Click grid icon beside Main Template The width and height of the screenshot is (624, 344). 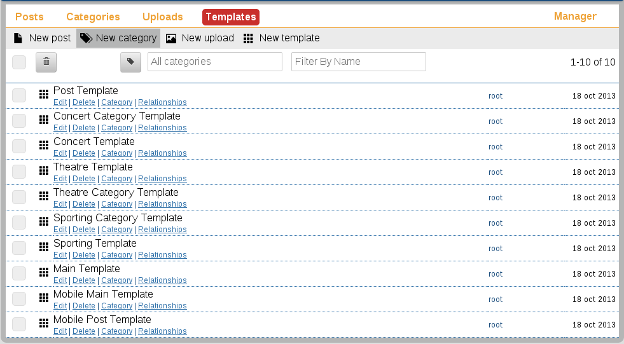pos(44,272)
